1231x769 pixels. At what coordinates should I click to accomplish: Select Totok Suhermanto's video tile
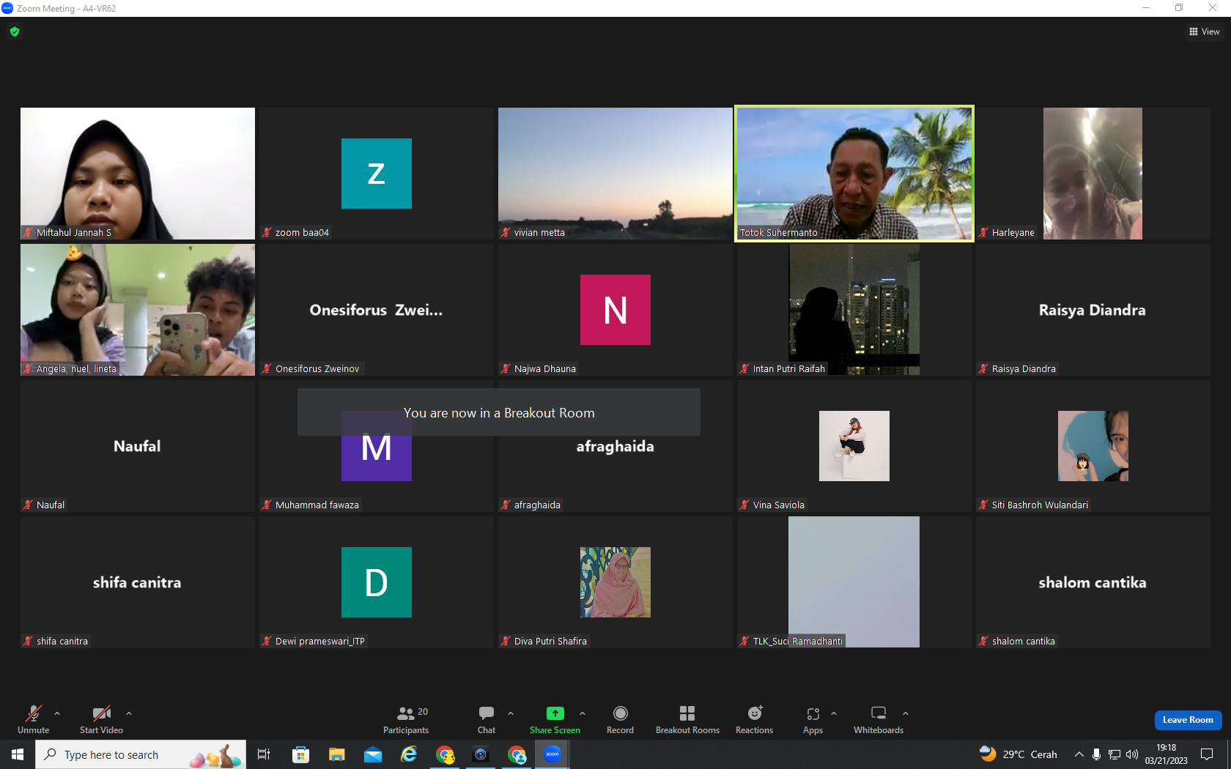point(854,174)
